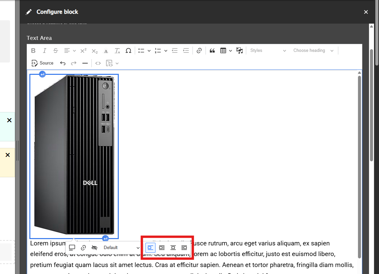Insert a horizontal line
Image resolution: width=379 pixels, height=274 pixels.
(85, 63)
